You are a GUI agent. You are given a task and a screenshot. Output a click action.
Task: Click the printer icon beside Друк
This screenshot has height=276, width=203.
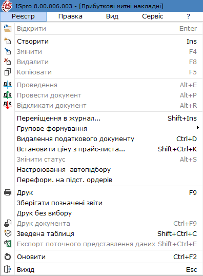(8, 192)
